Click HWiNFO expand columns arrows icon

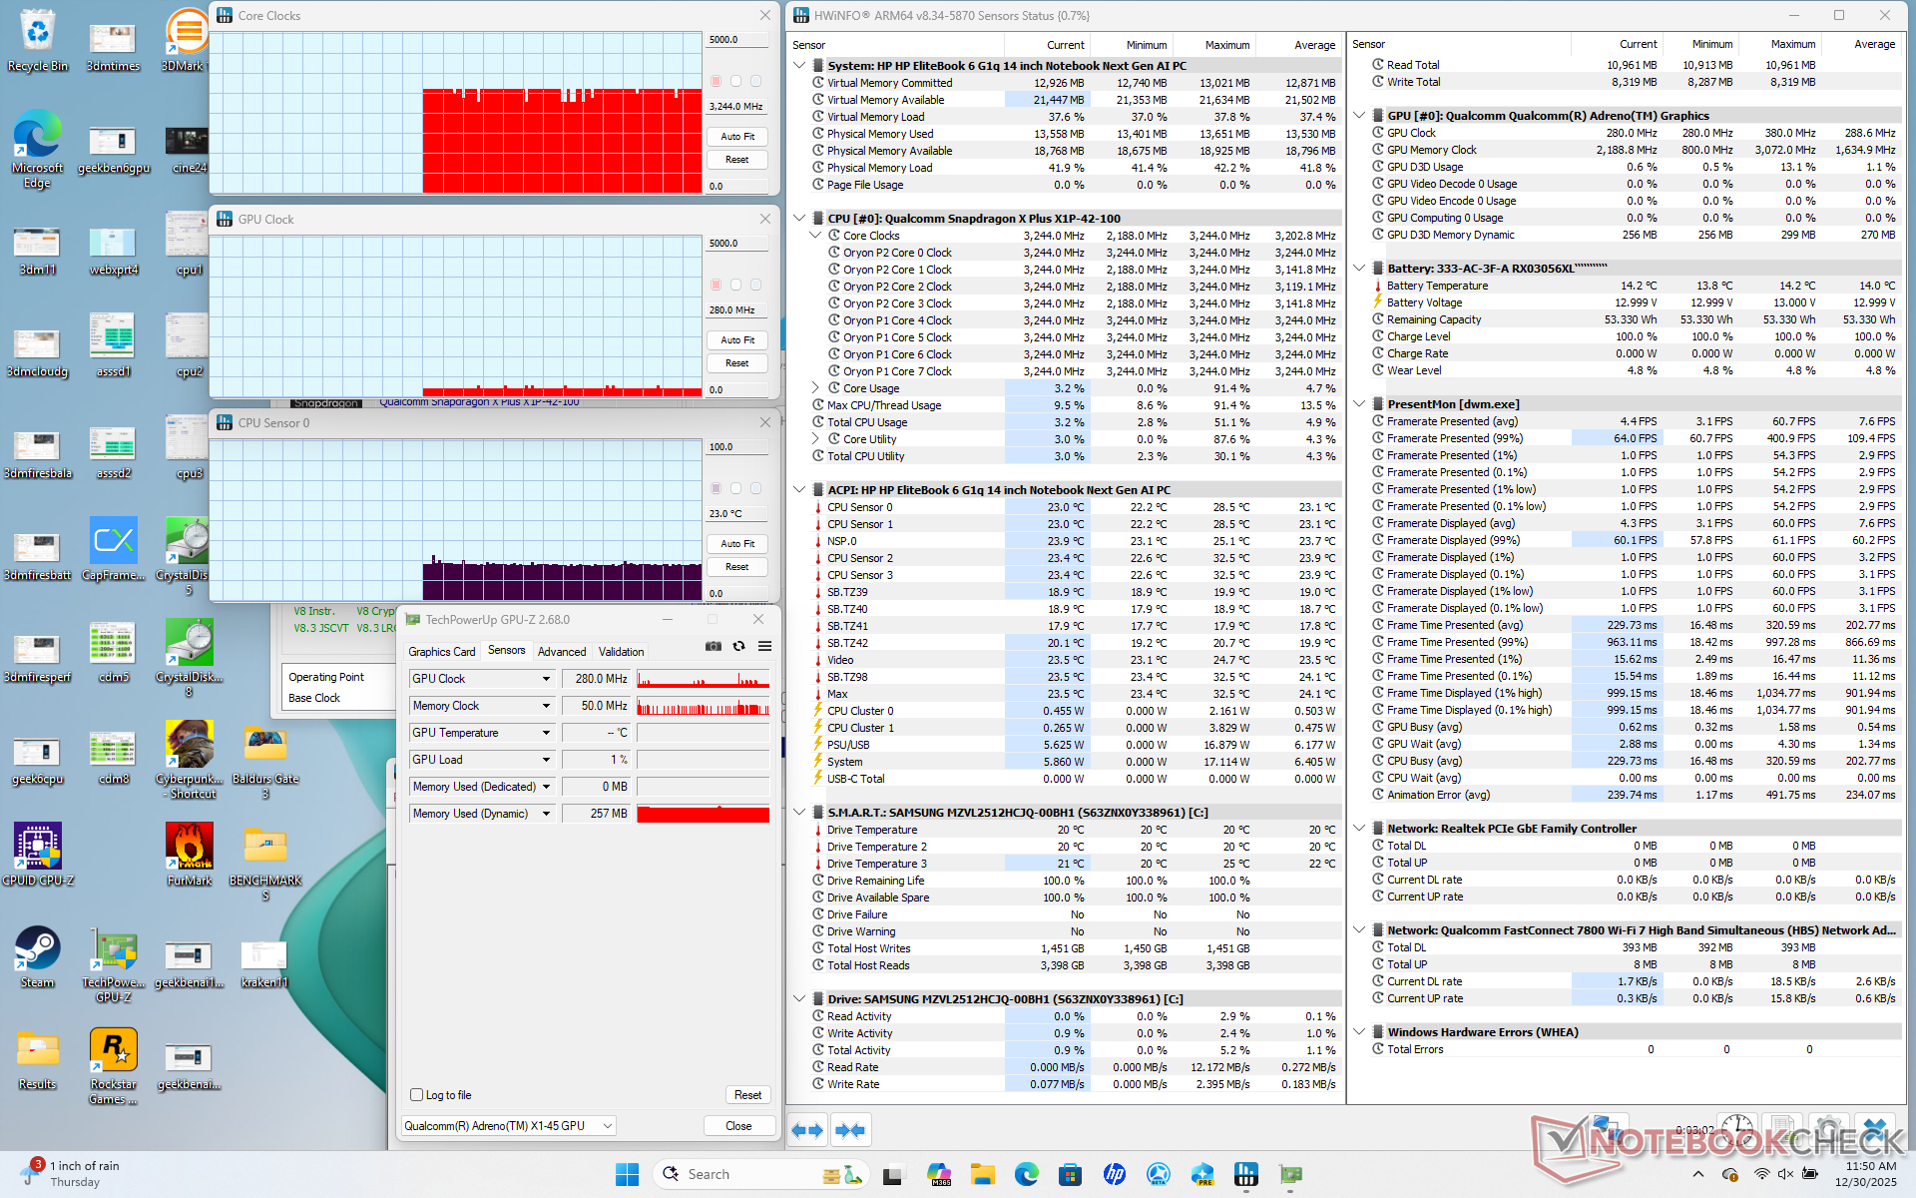click(807, 1130)
